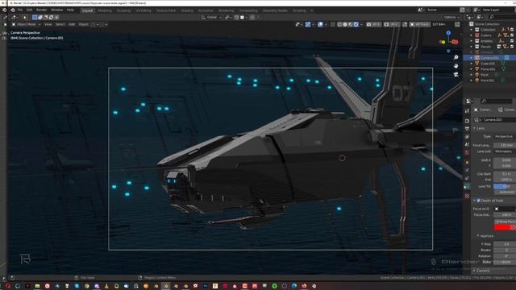Open the Global transform orientation dropdown
The width and height of the screenshot is (516, 290).
(211, 17)
